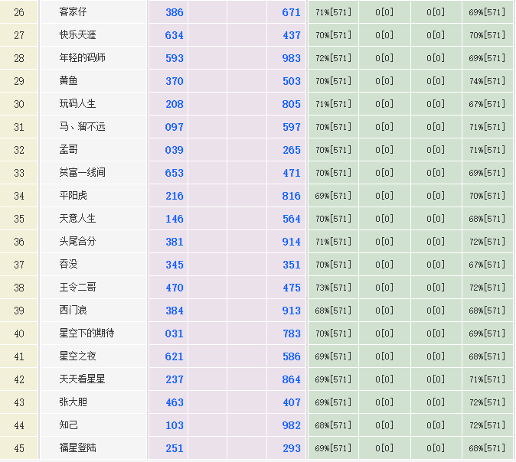Select the blue number 914
Viewport: 516px width, 462px height.
click(292, 242)
